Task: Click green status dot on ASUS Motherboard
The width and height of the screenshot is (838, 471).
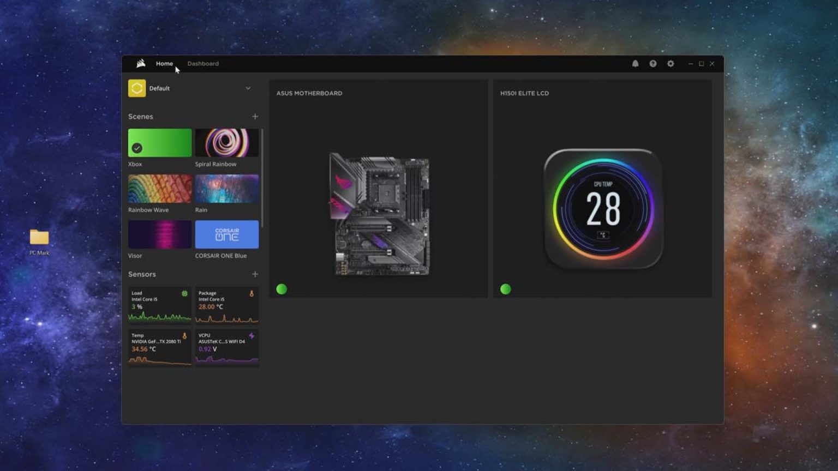Action: point(282,289)
